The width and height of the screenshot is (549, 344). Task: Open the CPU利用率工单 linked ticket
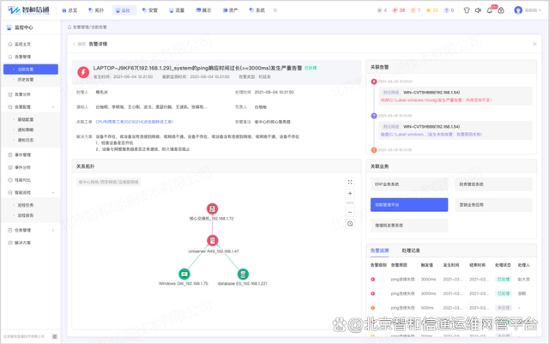(x=135, y=122)
